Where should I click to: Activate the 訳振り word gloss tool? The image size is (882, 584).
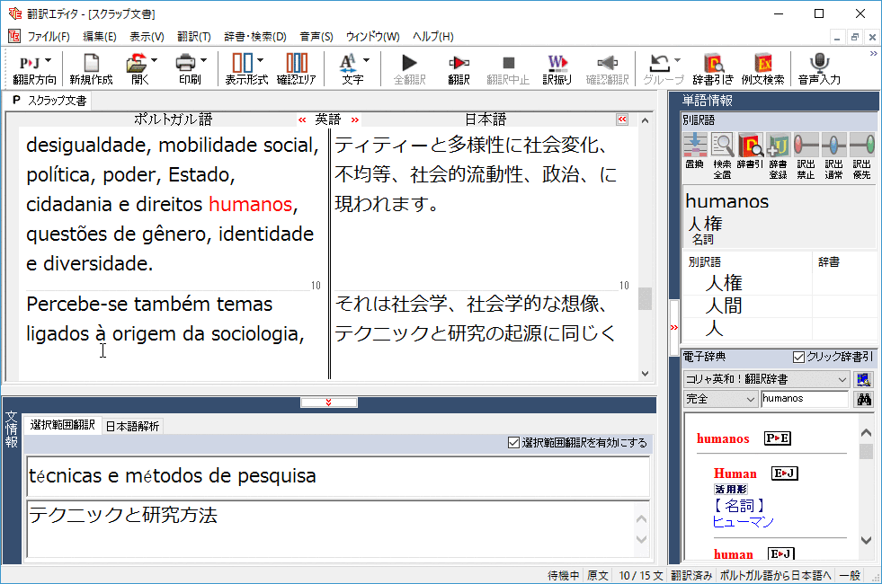pyautogui.click(x=557, y=69)
